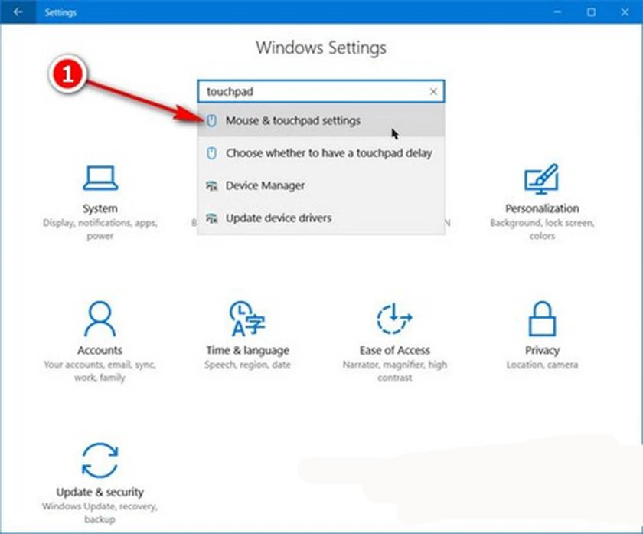Click 'Narrator, magnifier, high contrast' text
Viewport: 643px width, 534px height.
(395, 371)
